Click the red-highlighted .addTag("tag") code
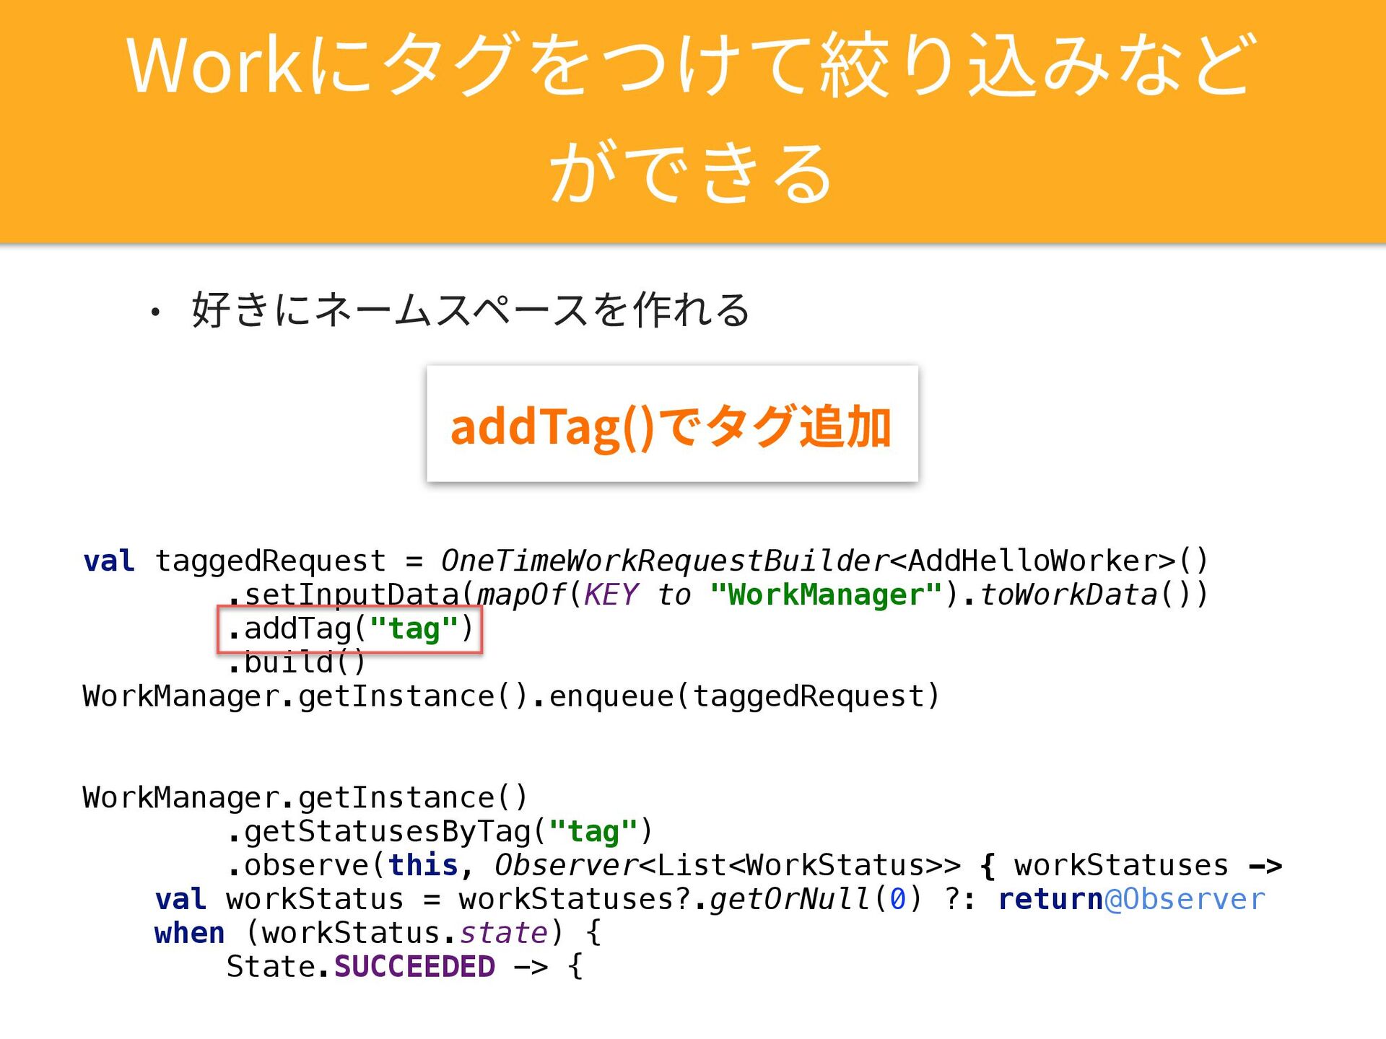This screenshot has width=1386, height=1039. click(x=350, y=629)
